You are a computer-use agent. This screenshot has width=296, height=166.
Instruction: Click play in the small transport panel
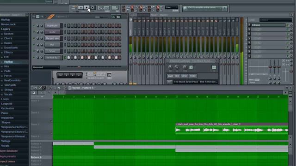pyautogui.click(x=67, y=75)
